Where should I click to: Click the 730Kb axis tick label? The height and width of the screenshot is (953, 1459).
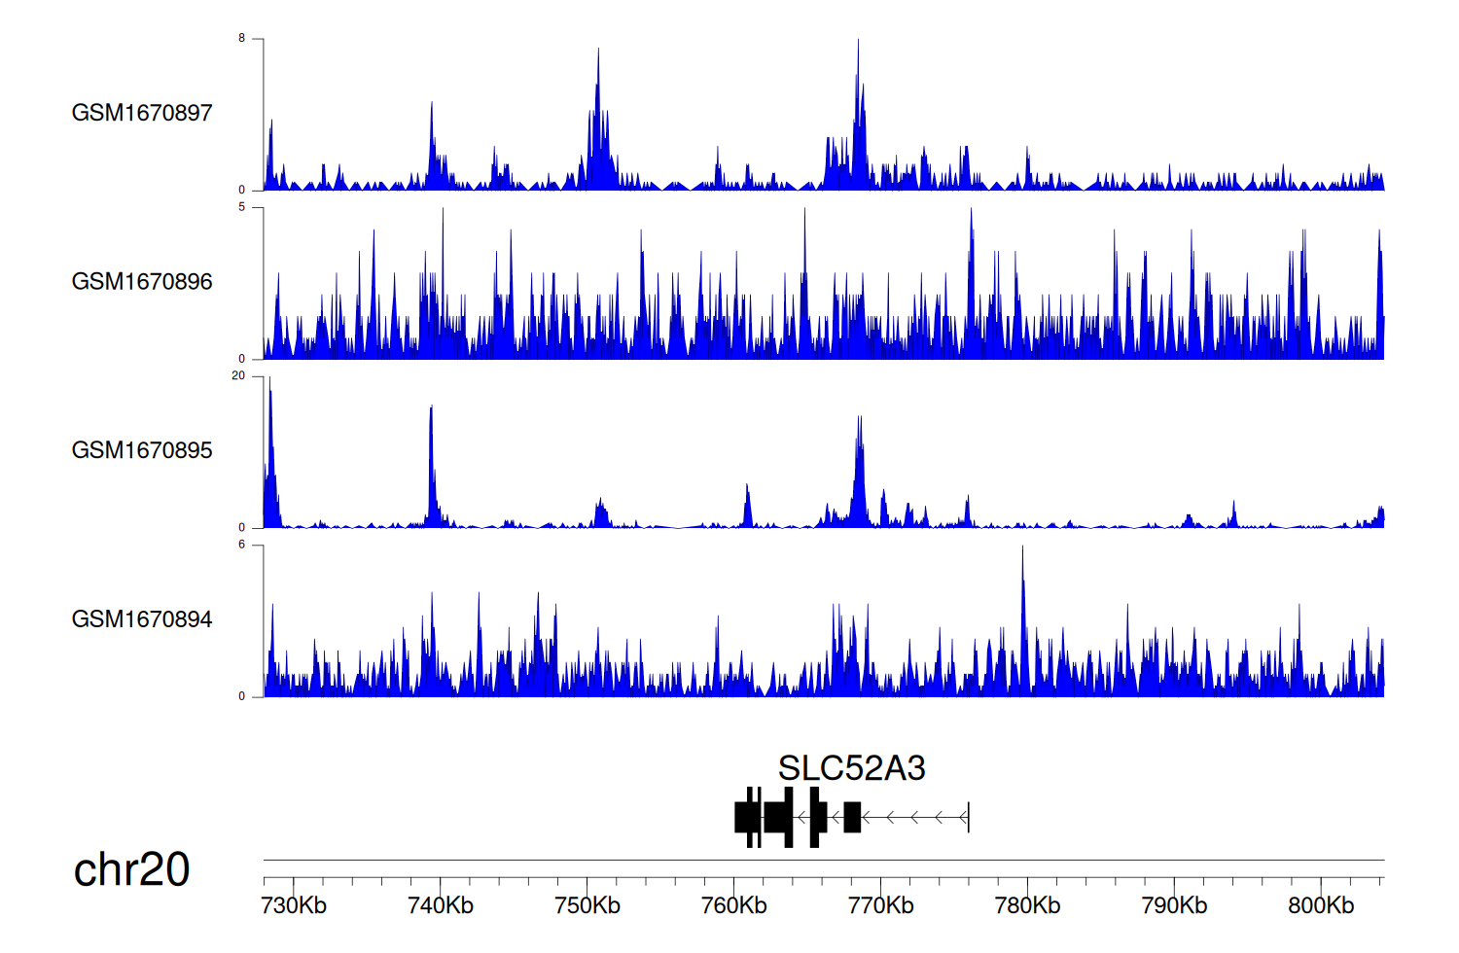pos(294,905)
